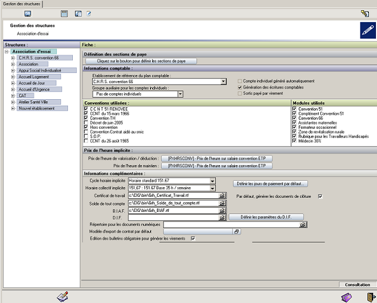Select the Gestion des structures tab
Image resolution: width=377 pixels, height=303 pixels.
click(20, 4)
